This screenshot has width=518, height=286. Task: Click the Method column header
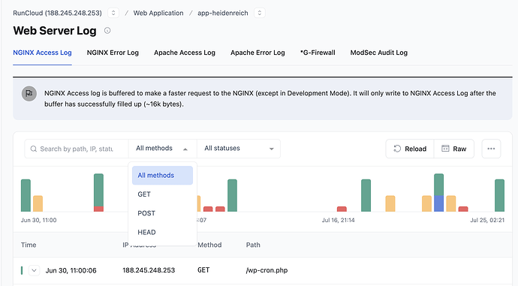(x=209, y=245)
